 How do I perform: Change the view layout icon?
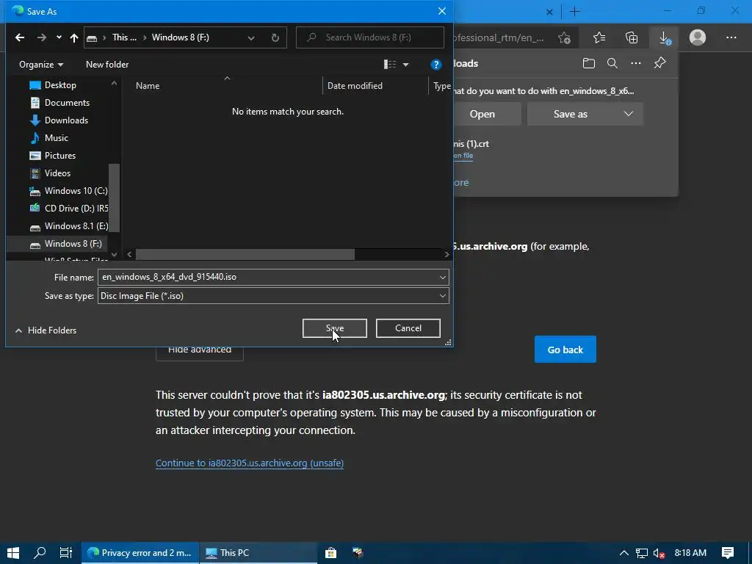coord(390,65)
